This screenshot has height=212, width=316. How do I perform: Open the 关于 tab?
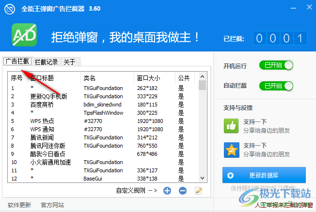click(x=70, y=61)
